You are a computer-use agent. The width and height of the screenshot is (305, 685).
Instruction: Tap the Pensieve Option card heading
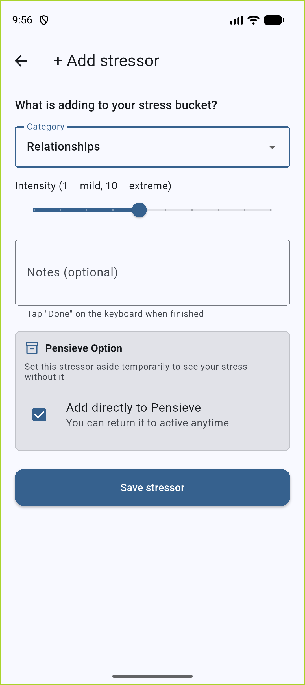84,348
